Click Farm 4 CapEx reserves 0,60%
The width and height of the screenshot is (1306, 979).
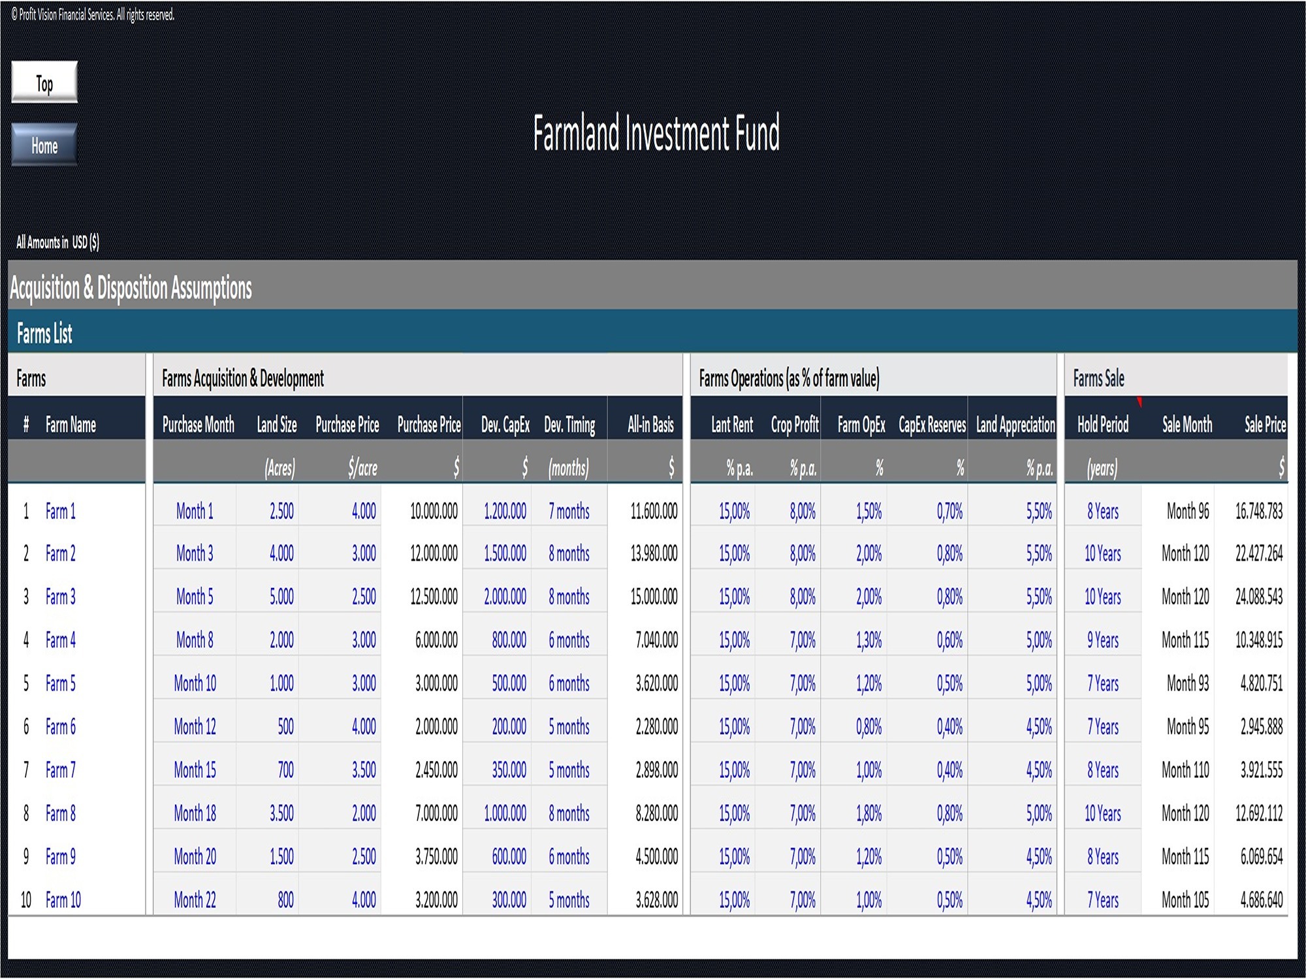[x=949, y=640]
